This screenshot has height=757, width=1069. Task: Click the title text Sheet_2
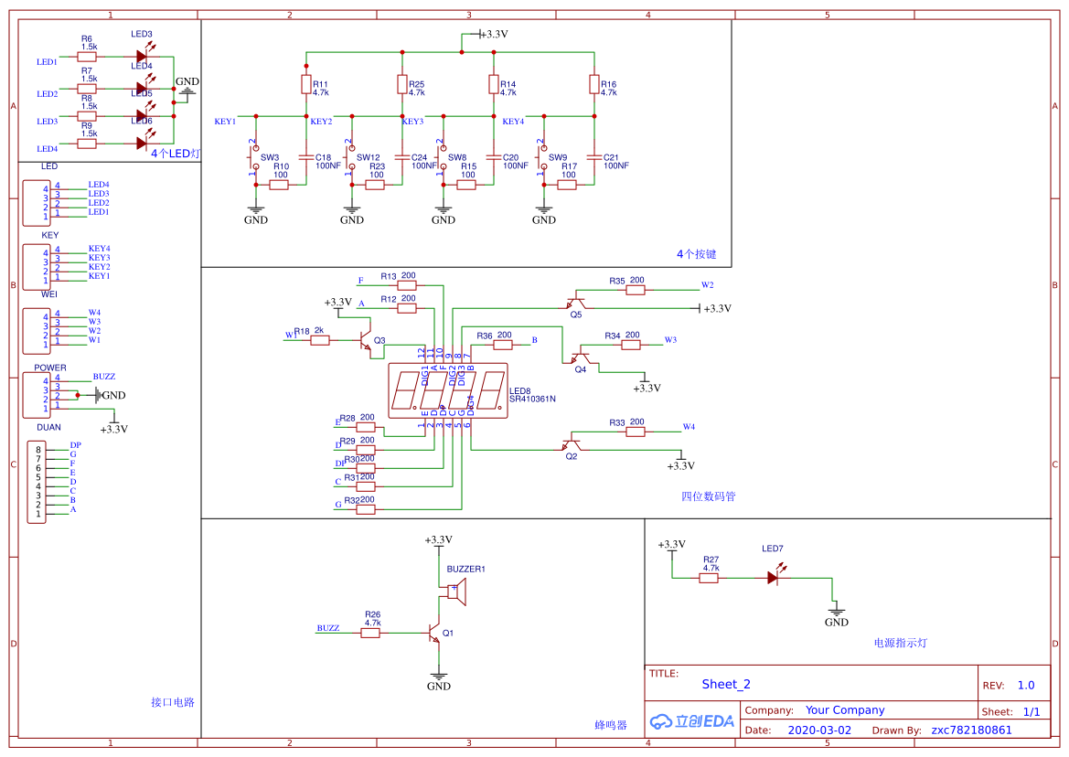(726, 684)
